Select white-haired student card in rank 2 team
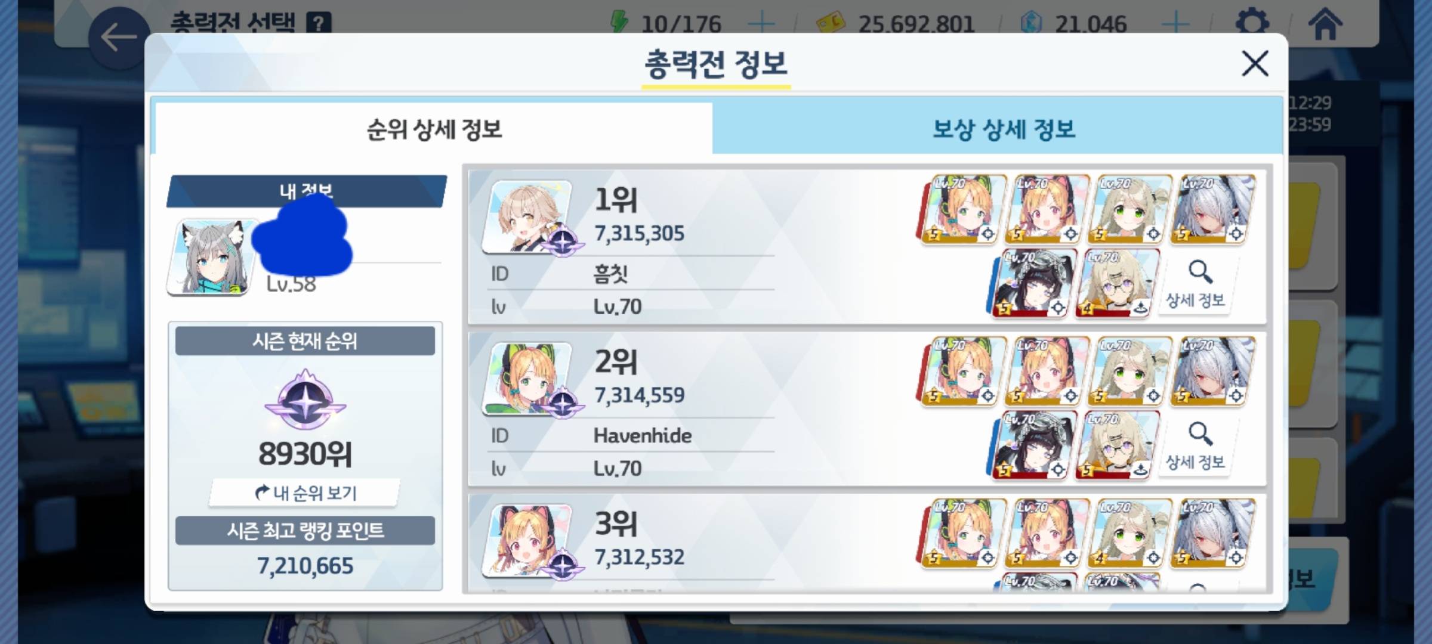The width and height of the screenshot is (1432, 644). [1212, 371]
